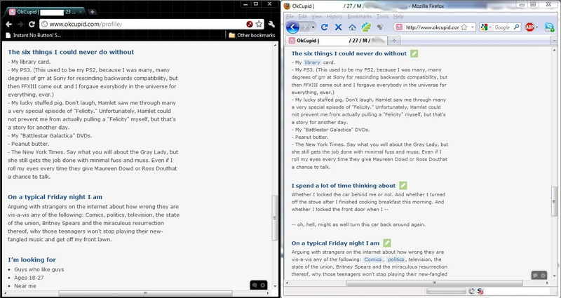
Task: Select the OkCupid tab in Chrome
Action: [45, 12]
